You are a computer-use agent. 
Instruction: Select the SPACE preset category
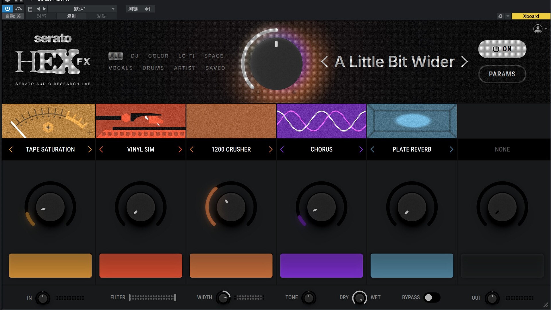(214, 56)
